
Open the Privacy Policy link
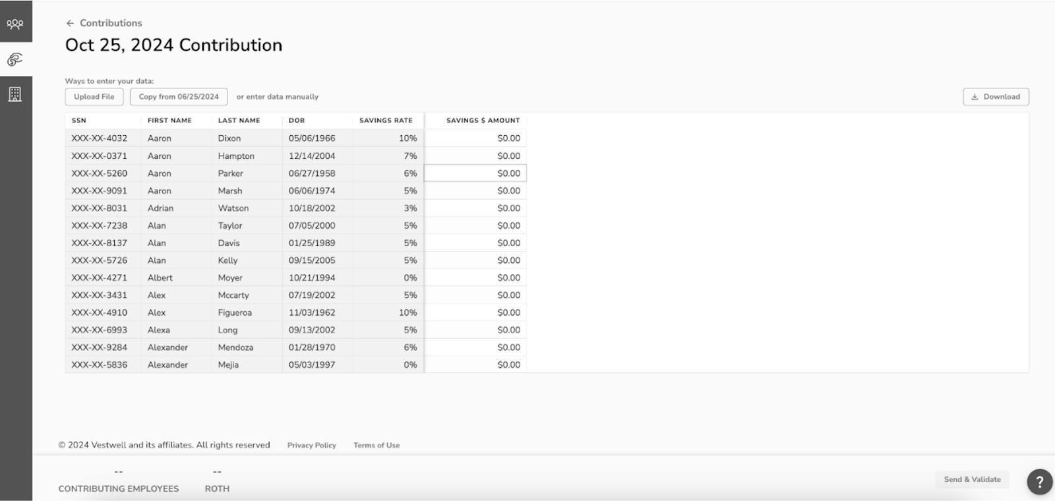point(311,446)
